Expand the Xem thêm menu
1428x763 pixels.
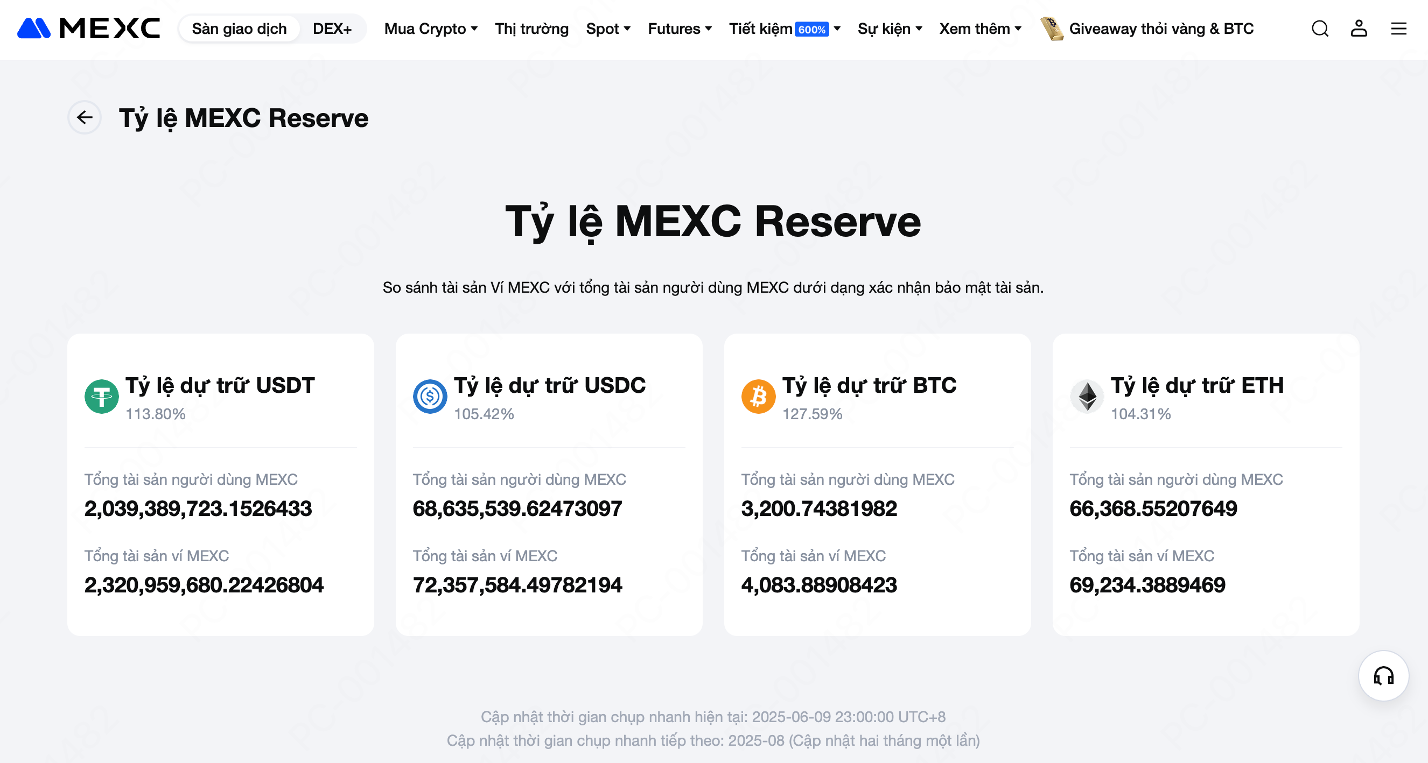pos(980,29)
